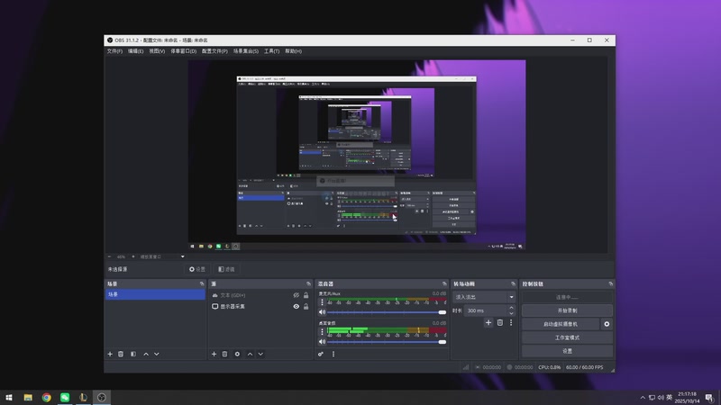The image size is (721, 405).
Task: Toggle lock on the 显示器采集 source
Action: [x=306, y=306]
